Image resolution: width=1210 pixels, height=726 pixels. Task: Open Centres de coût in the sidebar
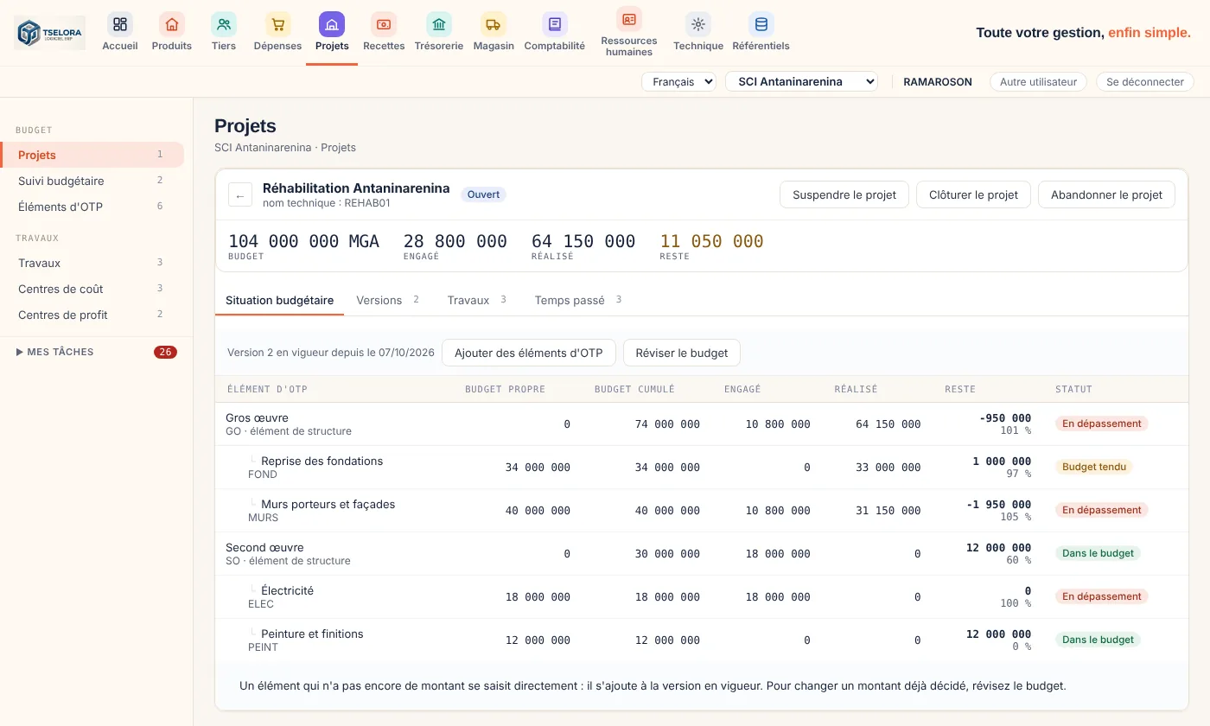pos(92,289)
